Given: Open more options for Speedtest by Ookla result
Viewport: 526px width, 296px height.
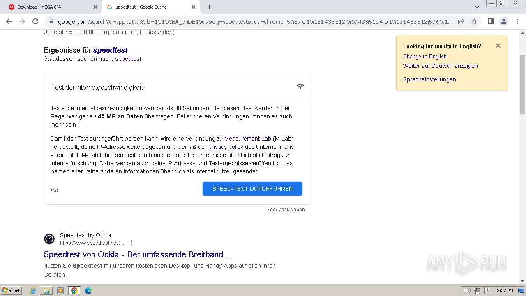Looking at the screenshot, I should (x=131, y=243).
